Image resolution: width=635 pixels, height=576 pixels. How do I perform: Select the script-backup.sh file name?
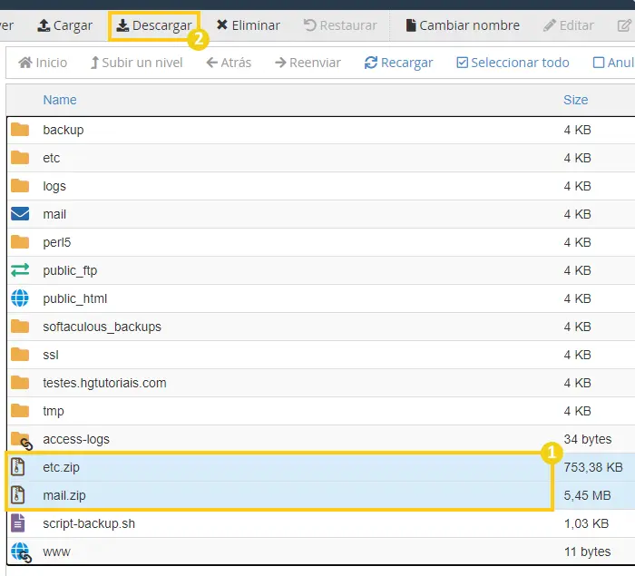pyautogui.click(x=89, y=523)
